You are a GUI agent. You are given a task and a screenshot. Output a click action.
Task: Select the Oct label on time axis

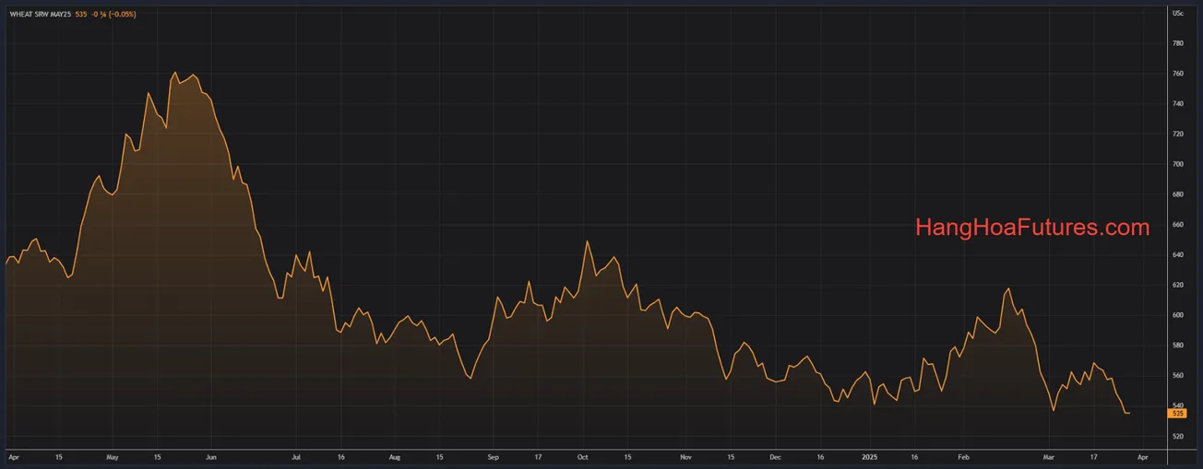582,456
